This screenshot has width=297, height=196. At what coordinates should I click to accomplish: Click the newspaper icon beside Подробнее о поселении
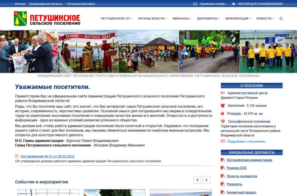point(223,141)
